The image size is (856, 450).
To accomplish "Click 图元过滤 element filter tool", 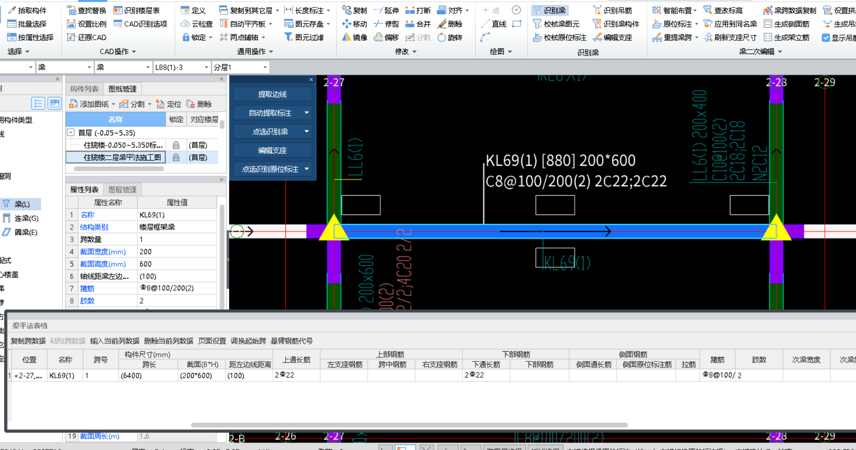I will (304, 37).
